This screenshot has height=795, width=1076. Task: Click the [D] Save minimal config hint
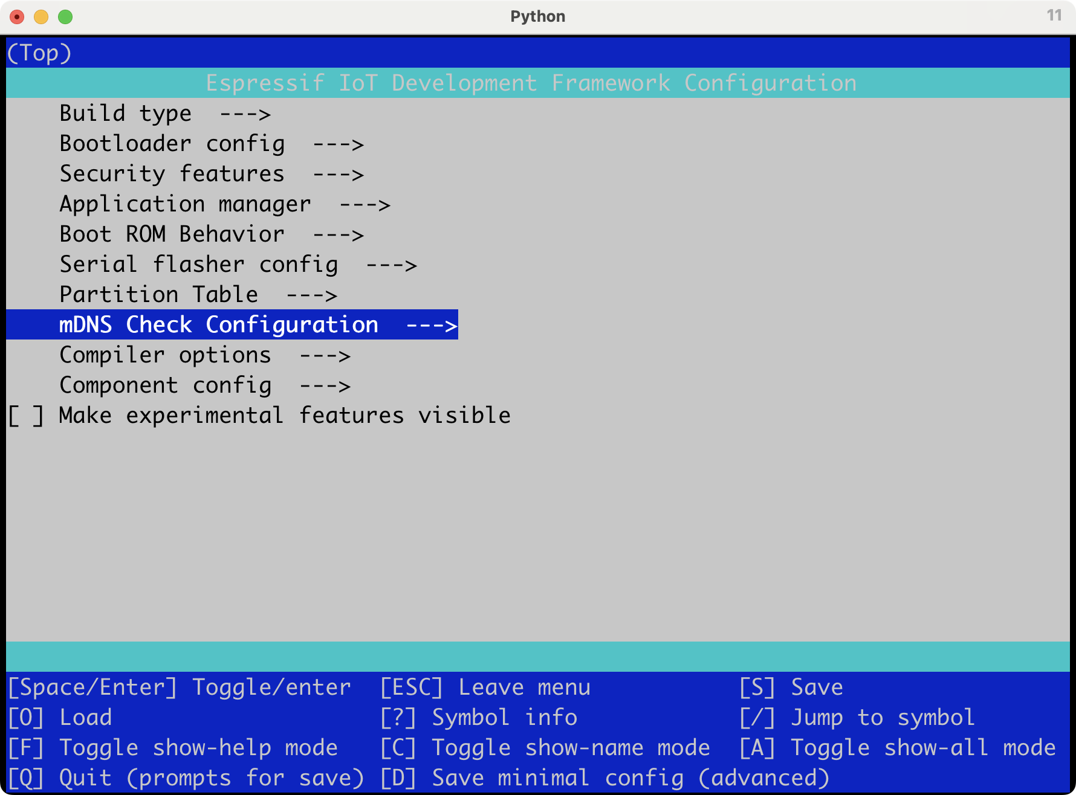click(x=605, y=778)
